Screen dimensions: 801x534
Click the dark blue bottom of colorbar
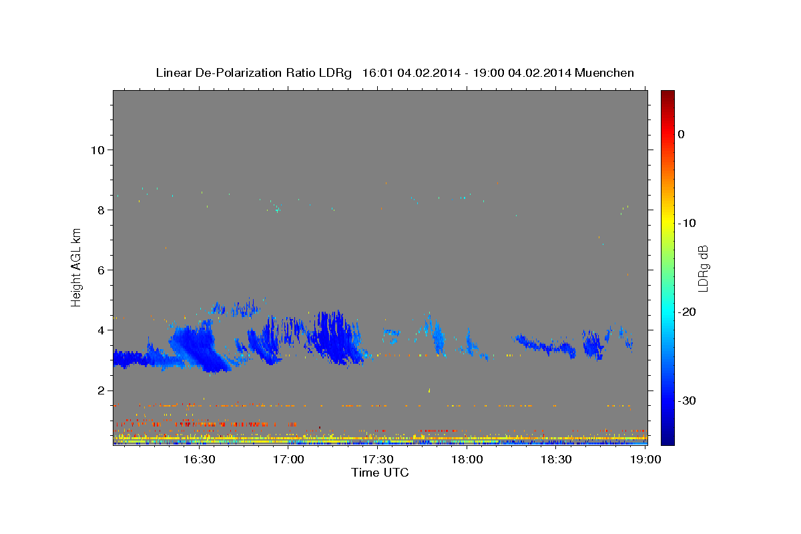pos(667,439)
